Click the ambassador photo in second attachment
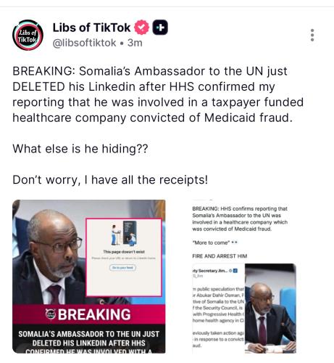The image size is (334, 363). point(270,309)
